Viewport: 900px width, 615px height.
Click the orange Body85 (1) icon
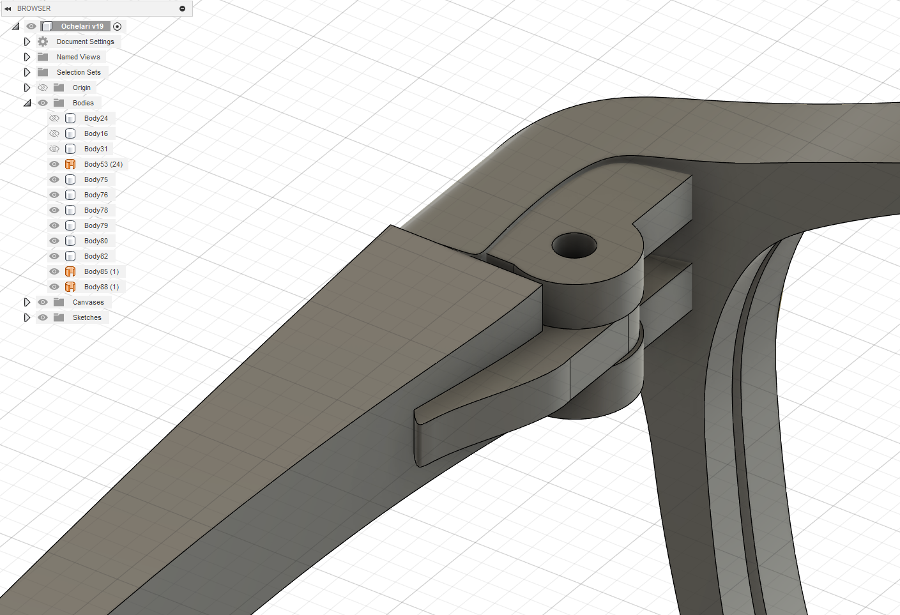tap(70, 271)
